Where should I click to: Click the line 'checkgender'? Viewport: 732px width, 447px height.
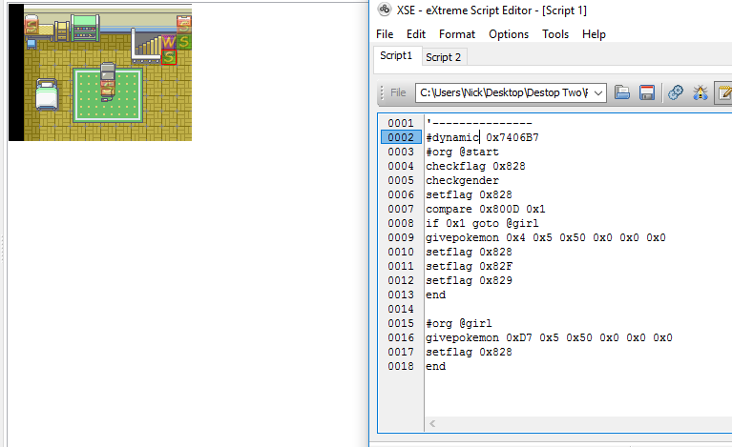point(462,180)
